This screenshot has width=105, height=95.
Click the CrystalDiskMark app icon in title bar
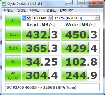(x=4, y=4)
